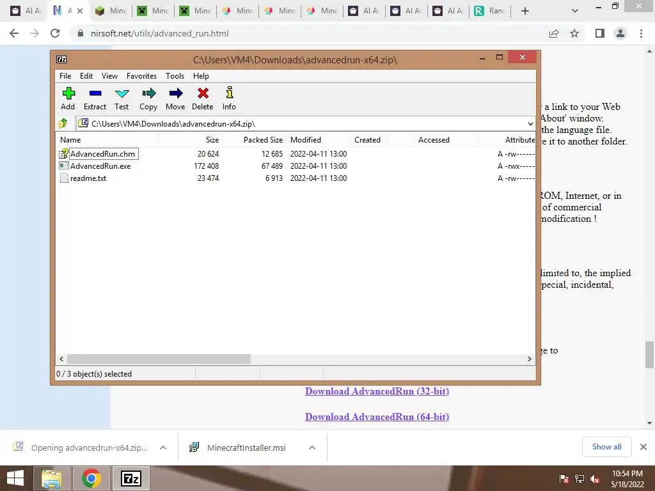Sort the list by the Name column
655x491 pixels.
pos(107,140)
